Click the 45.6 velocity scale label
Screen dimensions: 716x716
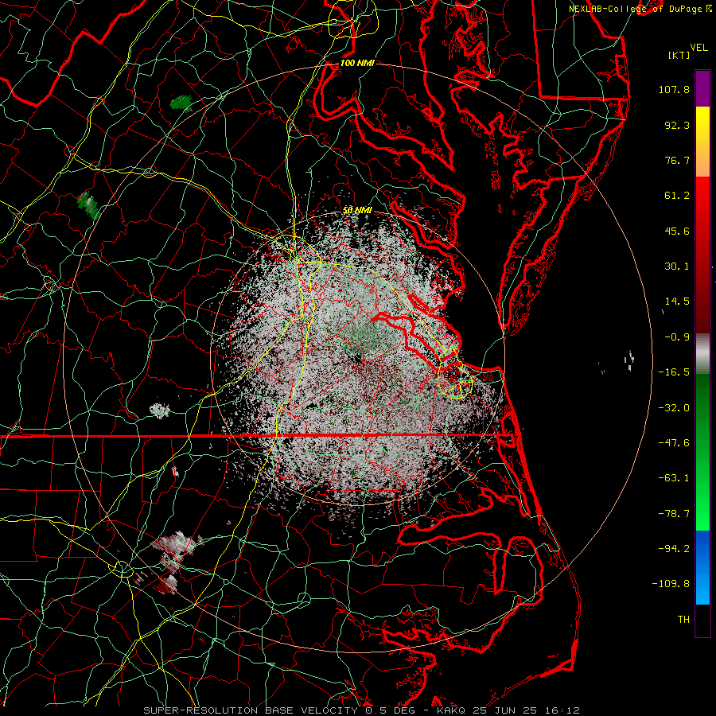click(677, 231)
